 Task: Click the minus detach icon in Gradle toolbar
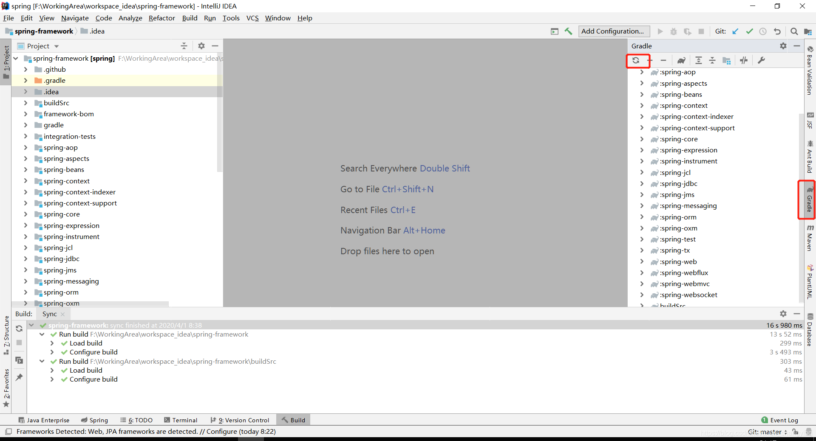663,60
